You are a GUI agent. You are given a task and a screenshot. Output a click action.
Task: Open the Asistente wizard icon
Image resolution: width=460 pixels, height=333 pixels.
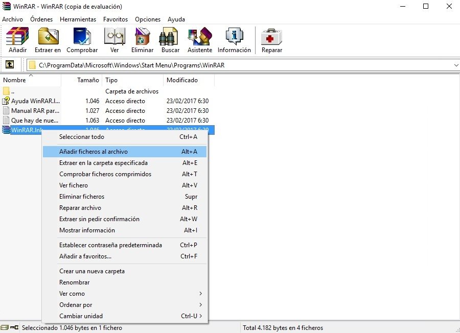tap(200, 36)
